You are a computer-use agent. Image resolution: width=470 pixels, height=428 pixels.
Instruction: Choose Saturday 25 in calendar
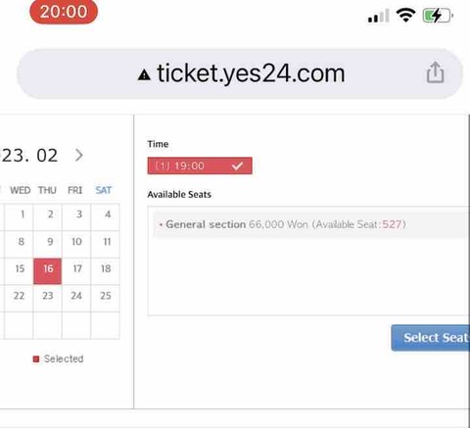point(106,296)
